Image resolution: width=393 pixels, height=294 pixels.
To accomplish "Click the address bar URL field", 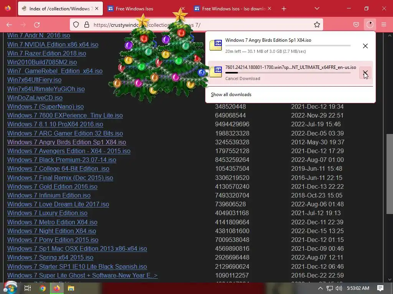I will 196,24.
